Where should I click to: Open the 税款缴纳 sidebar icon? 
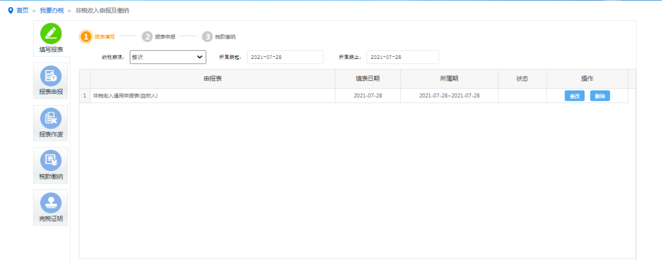[x=51, y=161]
